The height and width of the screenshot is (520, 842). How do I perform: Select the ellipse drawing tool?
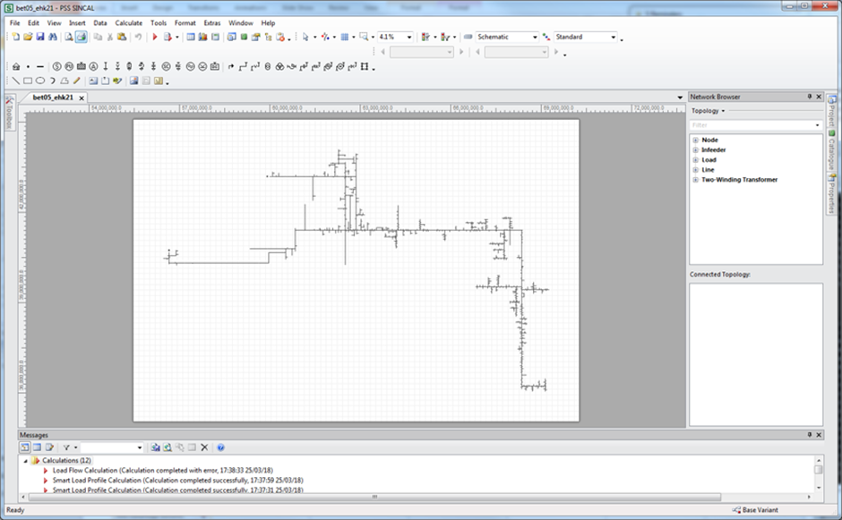pos(40,81)
